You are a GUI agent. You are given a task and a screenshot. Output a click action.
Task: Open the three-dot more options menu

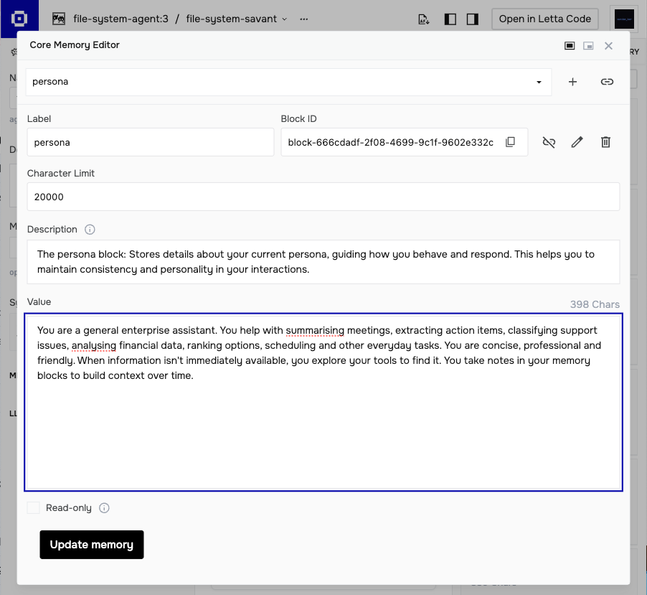click(304, 19)
